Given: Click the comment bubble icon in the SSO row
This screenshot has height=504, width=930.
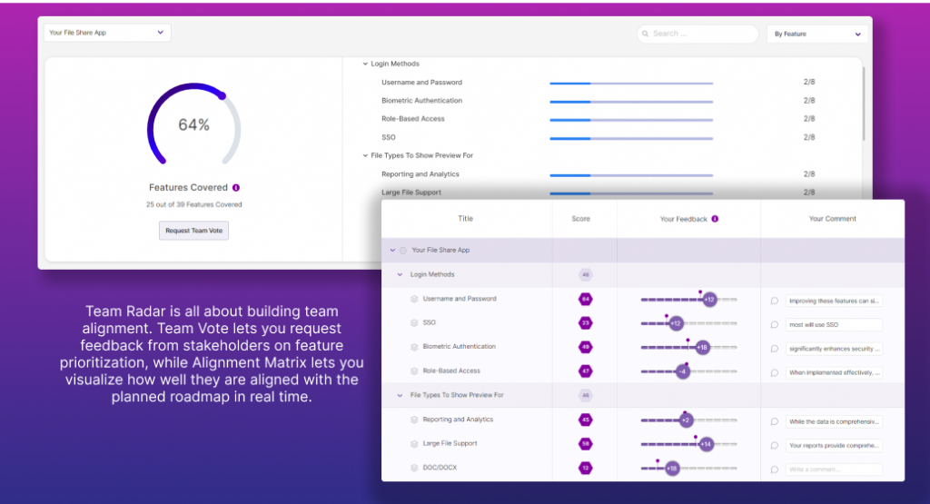Looking at the screenshot, I should (775, 324).
